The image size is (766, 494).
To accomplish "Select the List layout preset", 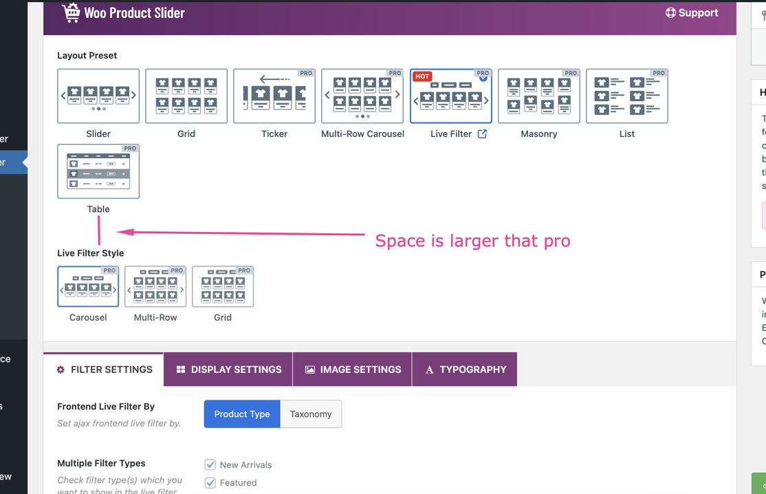I will (626, 96).
